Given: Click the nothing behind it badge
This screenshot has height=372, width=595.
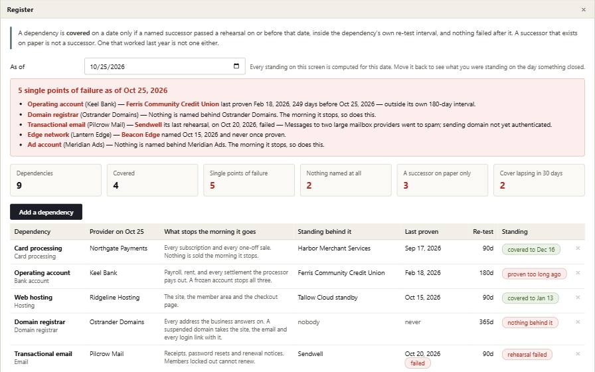Looking at the screenshot, I should click(x=530, y=323).
